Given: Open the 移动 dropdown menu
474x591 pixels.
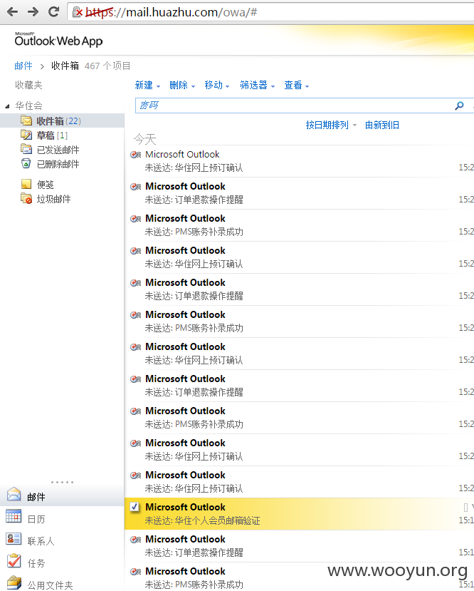Looking at the screenshot, I should point(216,85).
